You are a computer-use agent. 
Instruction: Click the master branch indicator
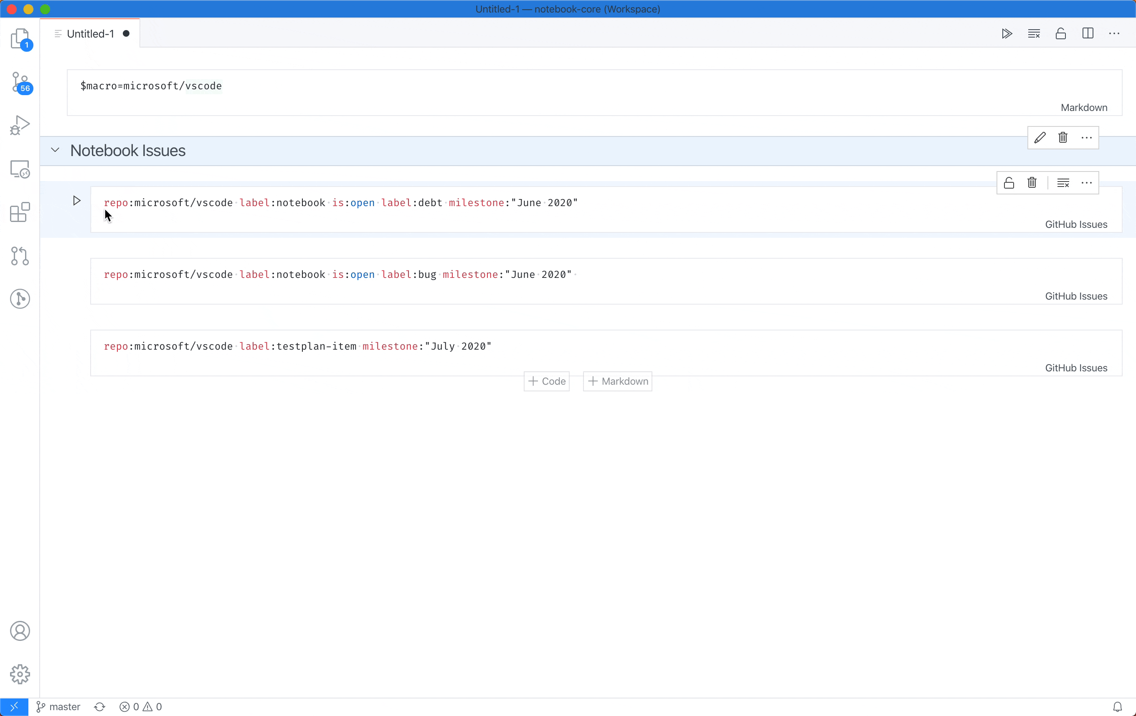(x=58, y=706)
